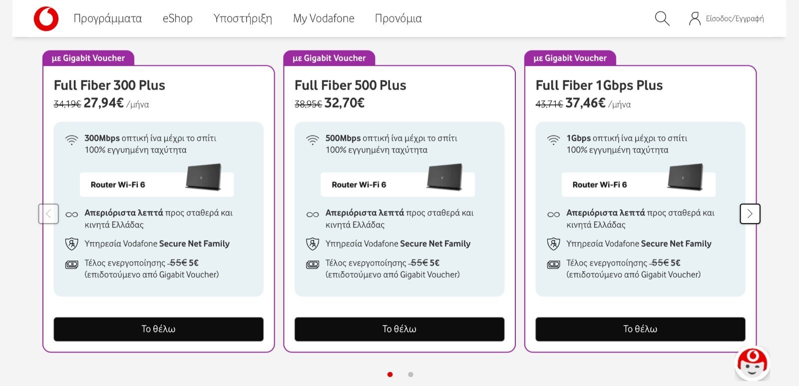Click the router image in Full Fiber 500 Plus card

pyautogui.click(x=444, y=177)
